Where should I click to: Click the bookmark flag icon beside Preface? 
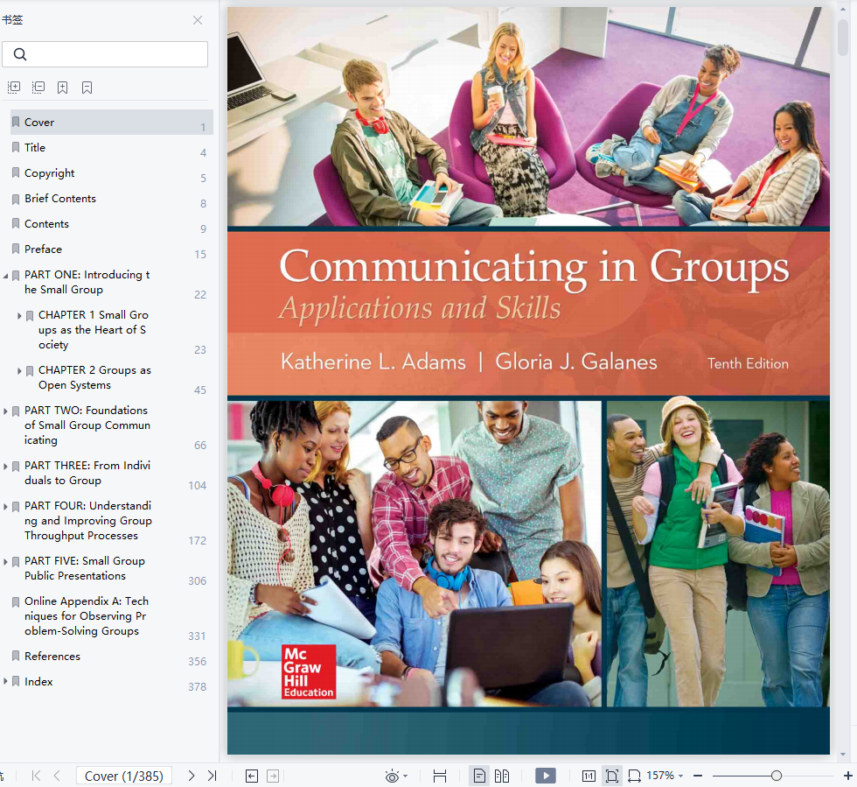click(16, 249)
